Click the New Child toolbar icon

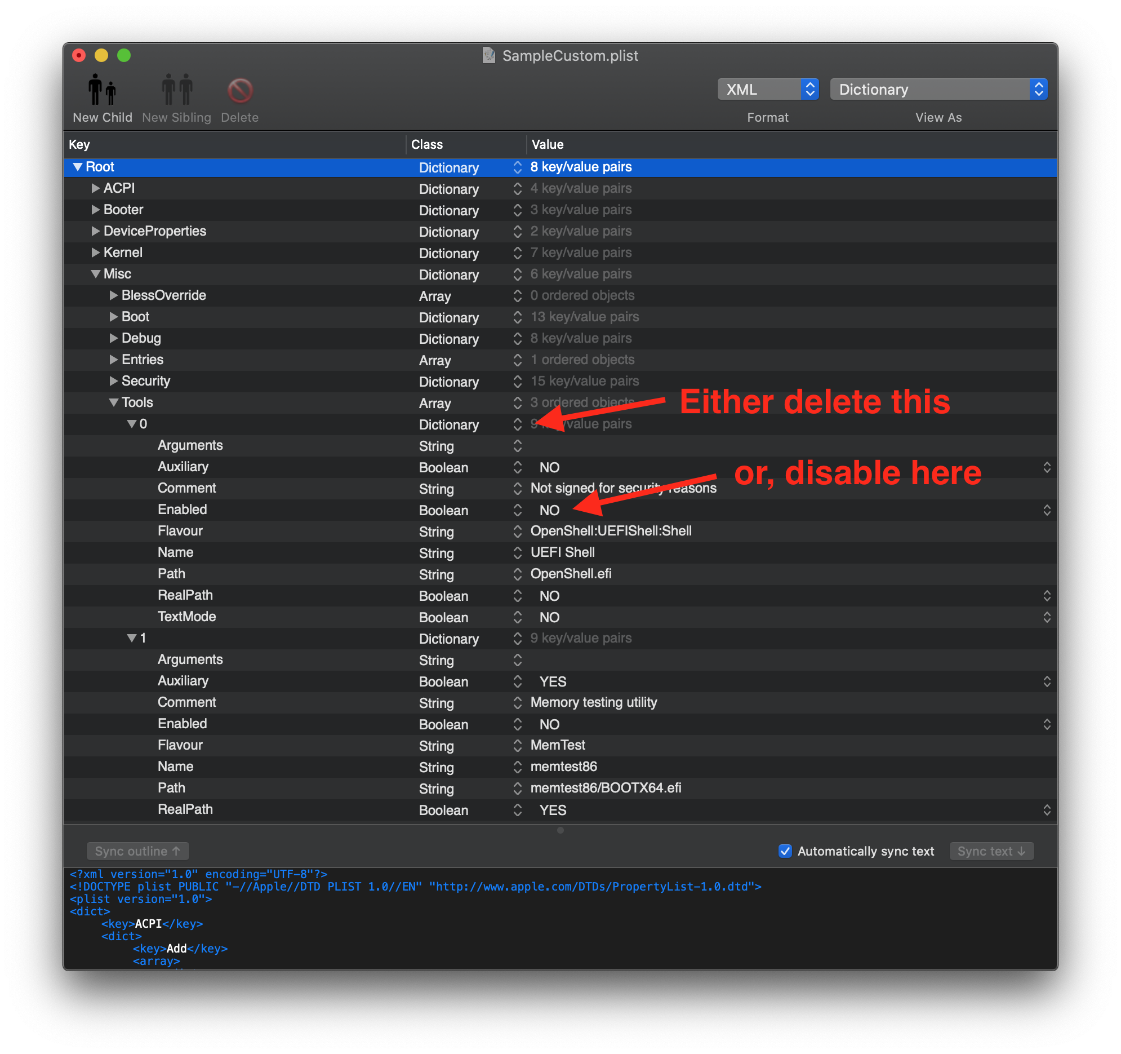pyautogui.click(x=102, y=90)
